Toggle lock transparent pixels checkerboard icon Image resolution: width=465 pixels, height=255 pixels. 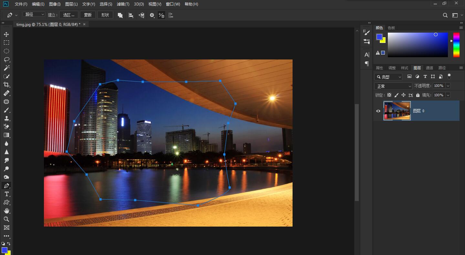click(x=389, y=95)
